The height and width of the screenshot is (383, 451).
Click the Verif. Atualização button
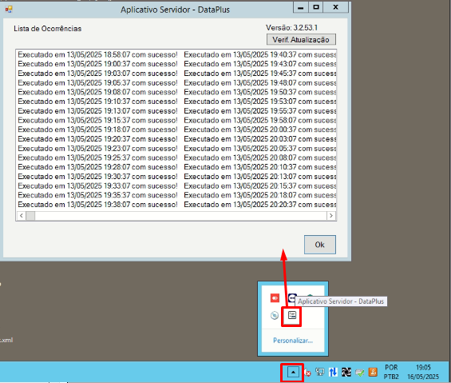coord(301,39)
